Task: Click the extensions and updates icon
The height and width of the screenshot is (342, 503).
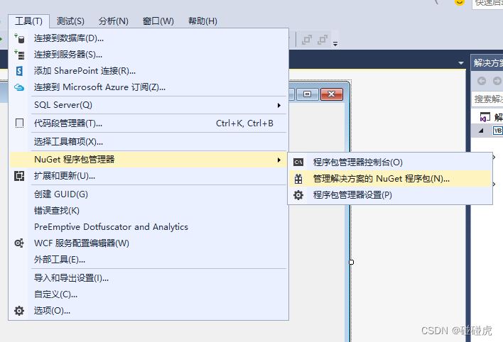Action: [19, 176]
